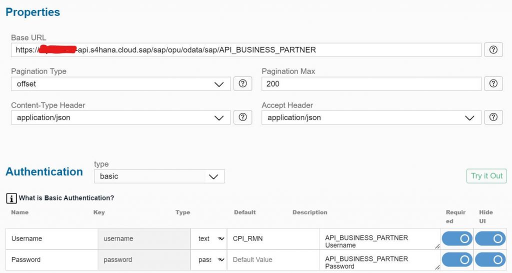Click into the Base URL input field
This screenshot has width=512, height=273.
point(246,50)
